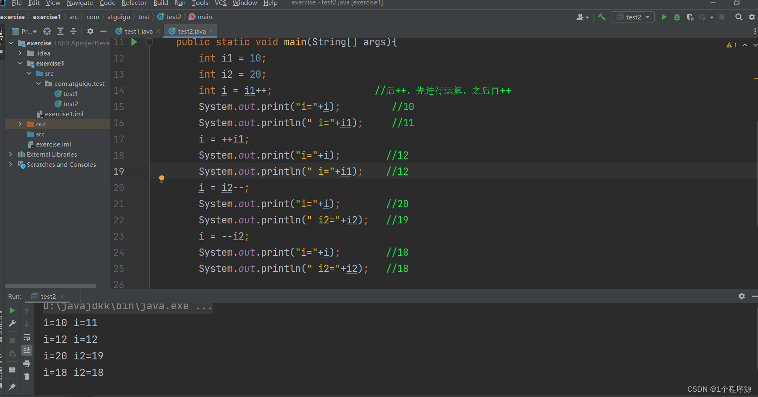
Task: Go to previous highlighted error arrow
Action: pos(745,45)
